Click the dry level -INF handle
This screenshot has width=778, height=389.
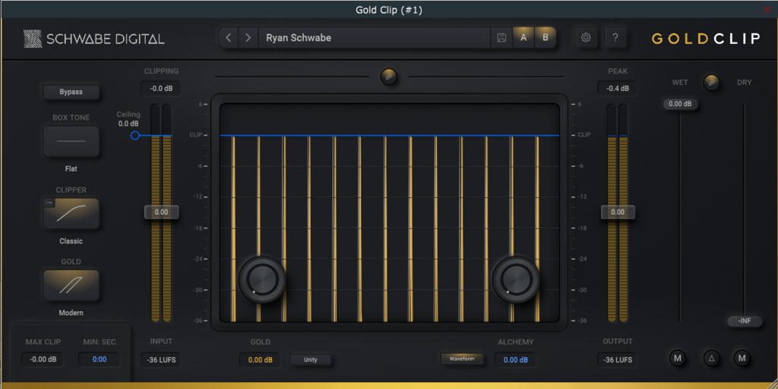(745, 321)
